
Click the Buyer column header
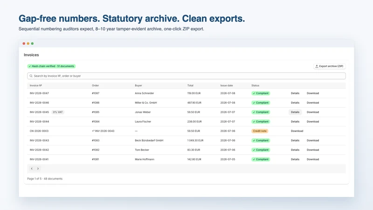tap(138, 85)
